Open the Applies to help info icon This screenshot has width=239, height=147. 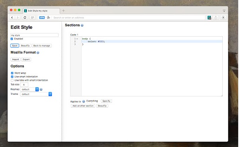[84, 102]
